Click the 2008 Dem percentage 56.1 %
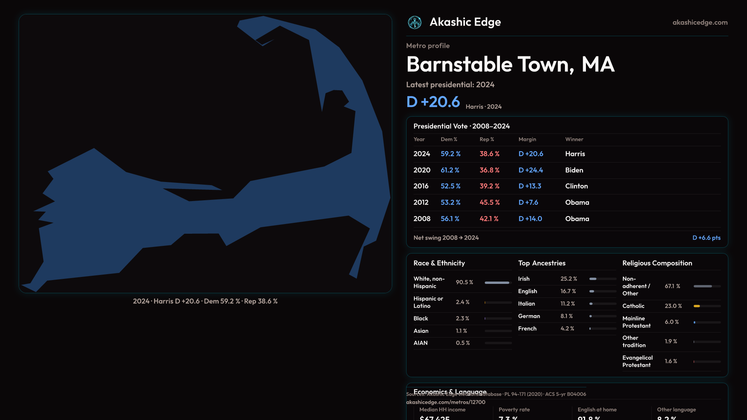This screenshot has width=747, height=420. coord(450,219)
